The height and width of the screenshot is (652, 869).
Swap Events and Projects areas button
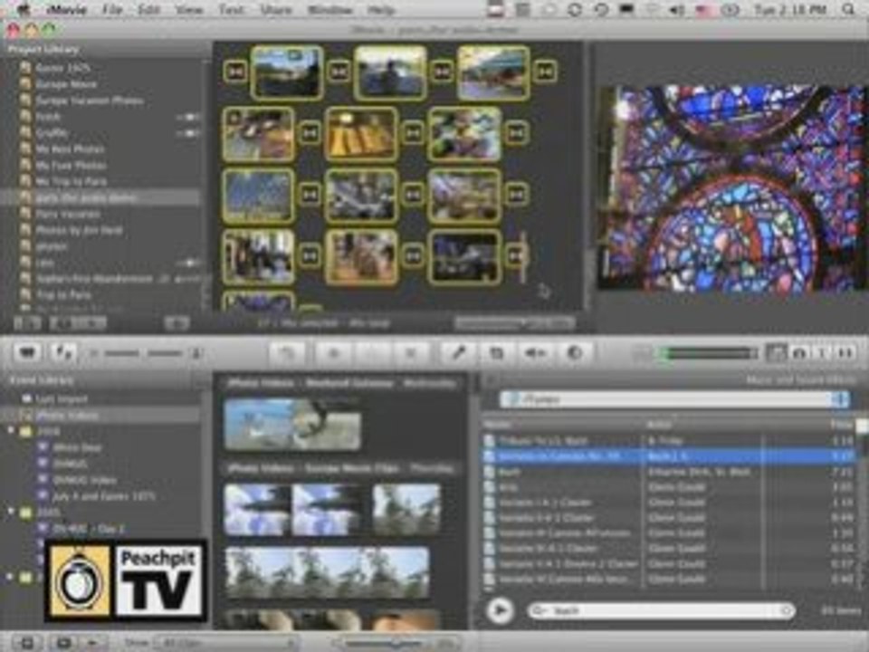[63, 352]
